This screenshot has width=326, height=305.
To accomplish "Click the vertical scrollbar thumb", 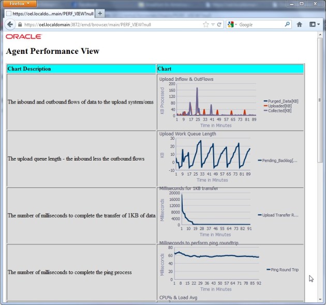I will click(x=320, y=100).
